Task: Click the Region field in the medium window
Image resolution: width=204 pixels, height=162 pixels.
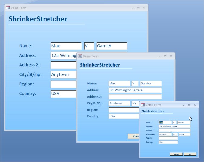Action: 124,110
